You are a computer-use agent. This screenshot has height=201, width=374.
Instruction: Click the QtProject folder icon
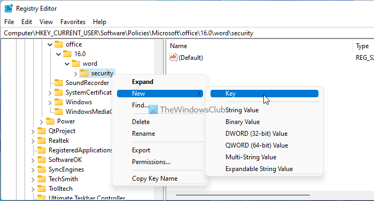tap(42, 131)
